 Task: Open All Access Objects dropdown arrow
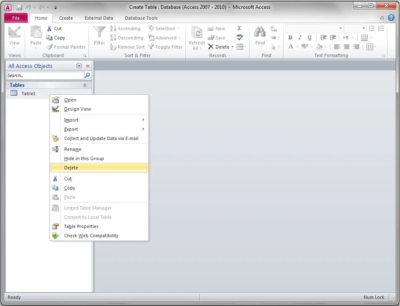[79, 66]
